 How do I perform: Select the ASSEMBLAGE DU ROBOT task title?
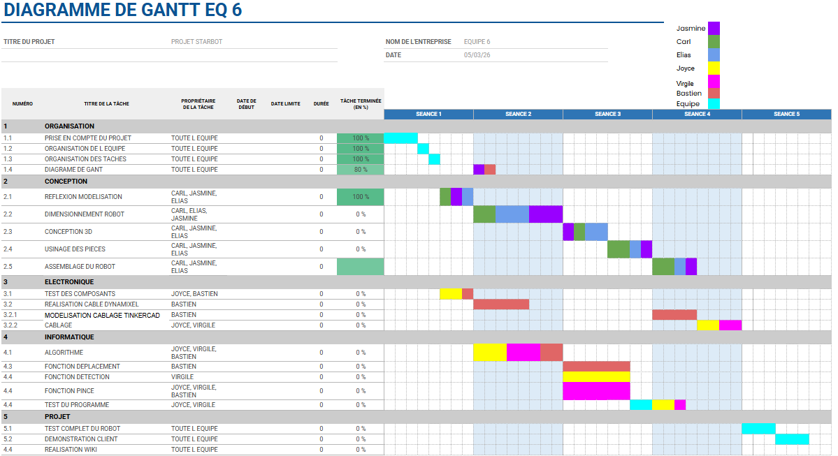[80, 267]
